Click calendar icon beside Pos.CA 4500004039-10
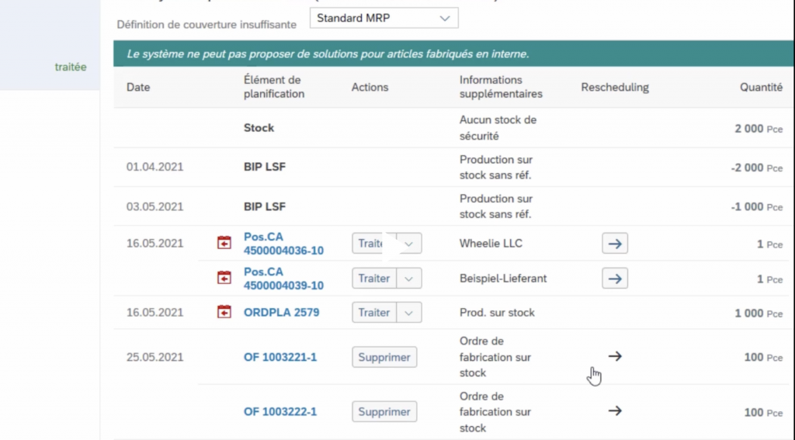The image size is (795, 440). click(224, 278)
